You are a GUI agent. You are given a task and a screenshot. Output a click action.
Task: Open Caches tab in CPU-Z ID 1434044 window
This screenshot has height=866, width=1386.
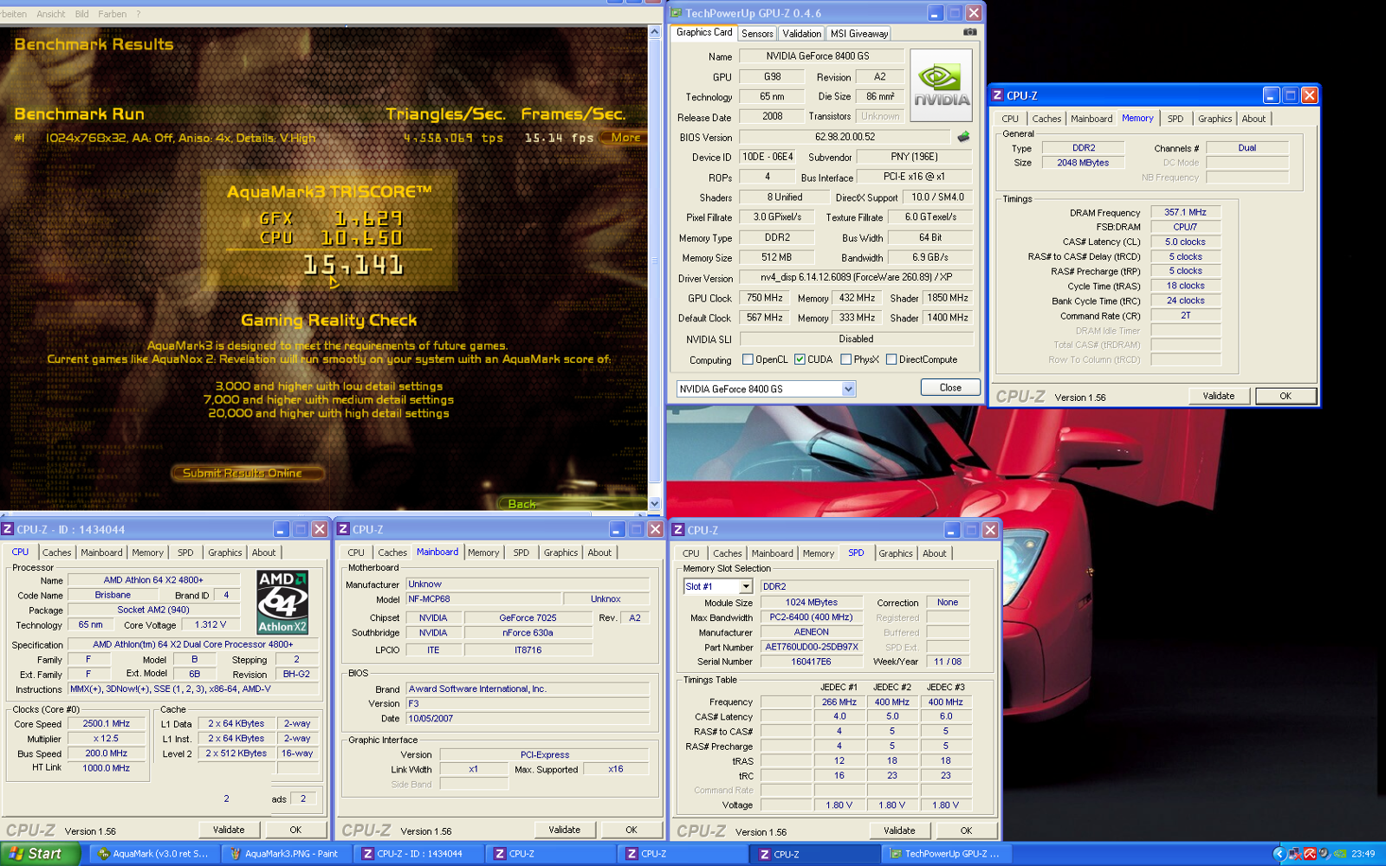pyautogui.click(x=56, y=553)
